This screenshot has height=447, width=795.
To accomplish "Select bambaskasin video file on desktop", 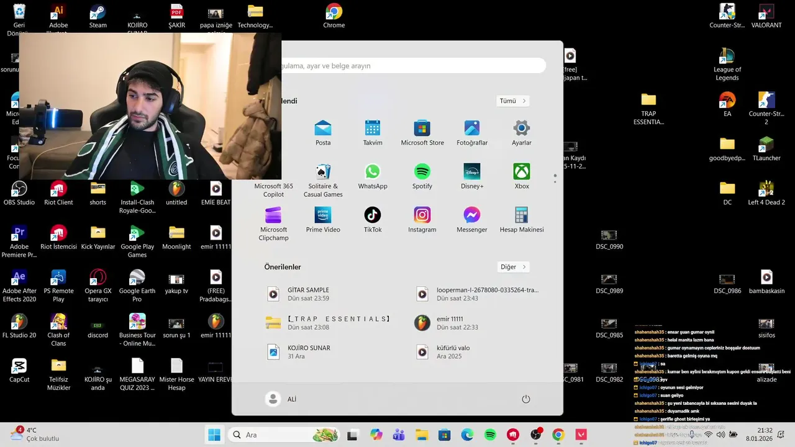I will [766, 282].
